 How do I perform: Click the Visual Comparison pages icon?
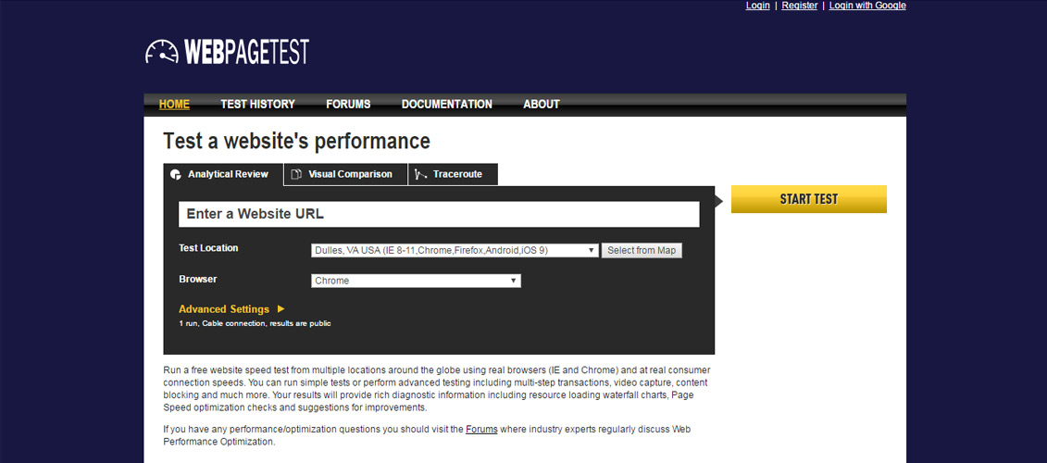(297, 174)
